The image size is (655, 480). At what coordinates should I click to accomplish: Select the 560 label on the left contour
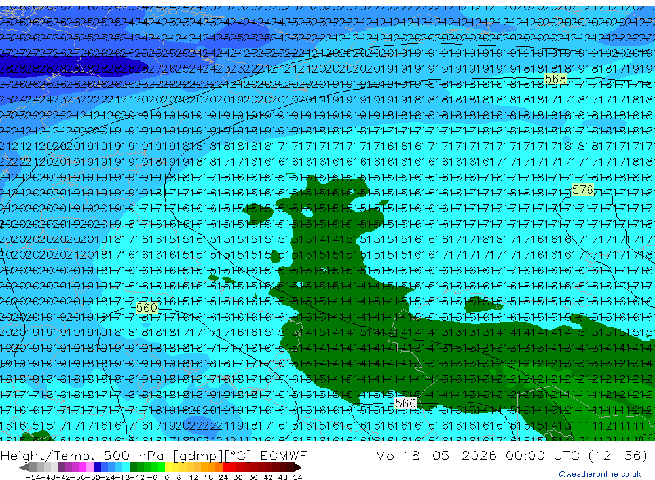[146, 308]
